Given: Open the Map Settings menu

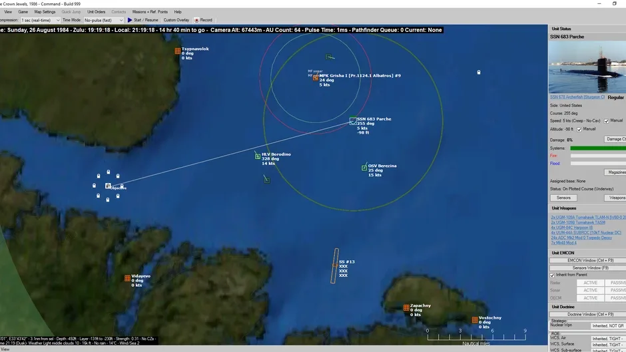Looking at the screenshot, I should click(45, 12).
